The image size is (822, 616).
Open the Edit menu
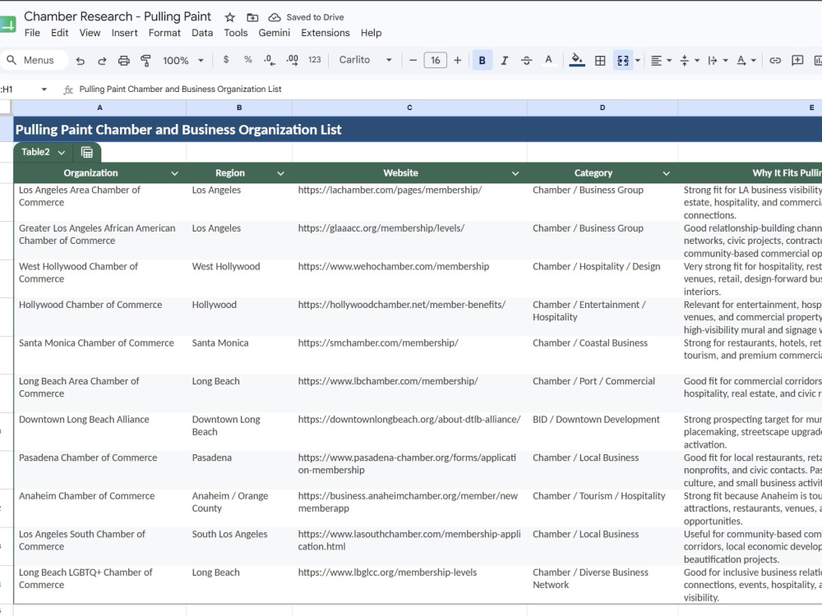[x=59, y=33]
